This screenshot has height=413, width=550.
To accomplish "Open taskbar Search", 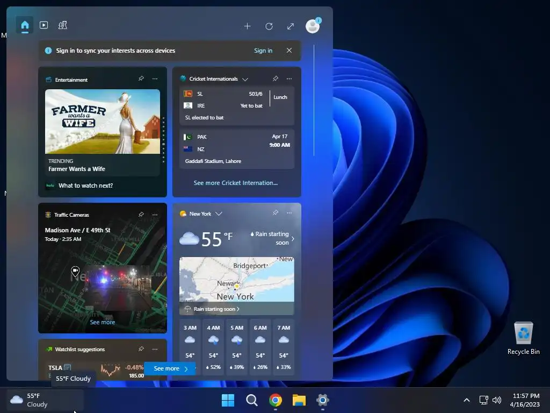I will point(251,400).
